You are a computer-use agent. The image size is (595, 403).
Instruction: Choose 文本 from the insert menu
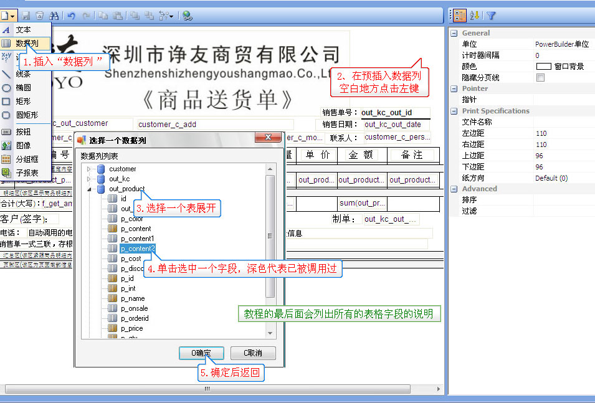24,29
